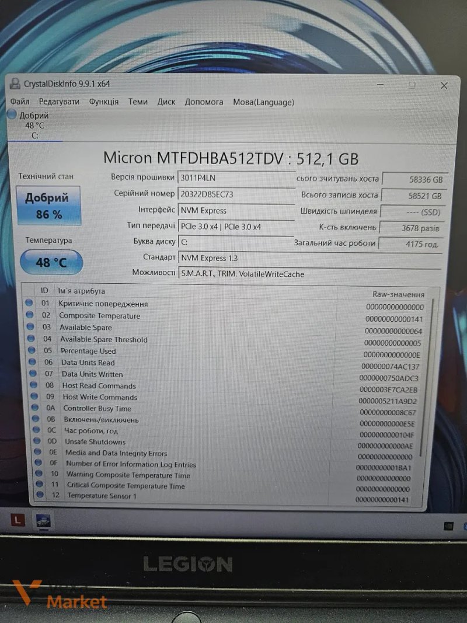Viewport: 467px width, 623px height.
Task: Click the Raw-значення column header
Action: point(398,294)
